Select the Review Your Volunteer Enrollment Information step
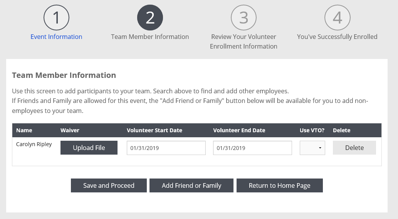The width and height of the screenshot is (398, 219). 244,41
